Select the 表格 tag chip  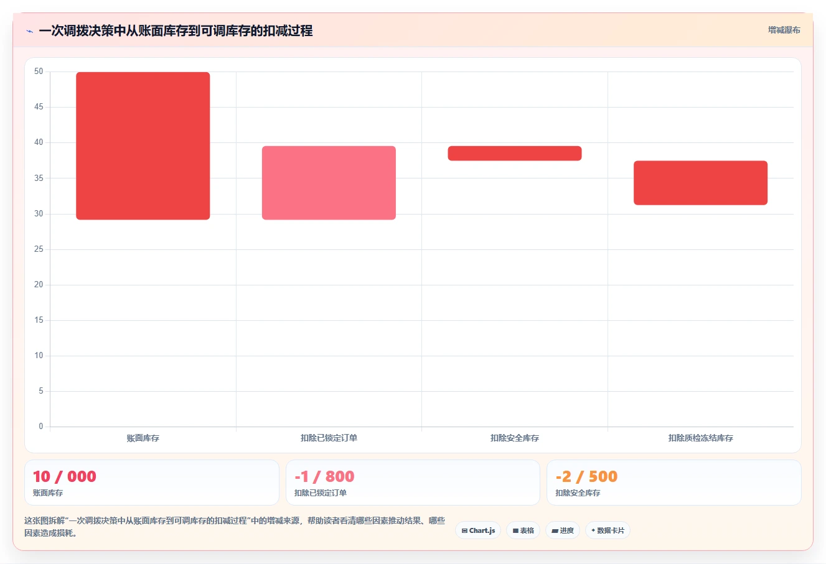pos(523,530)
